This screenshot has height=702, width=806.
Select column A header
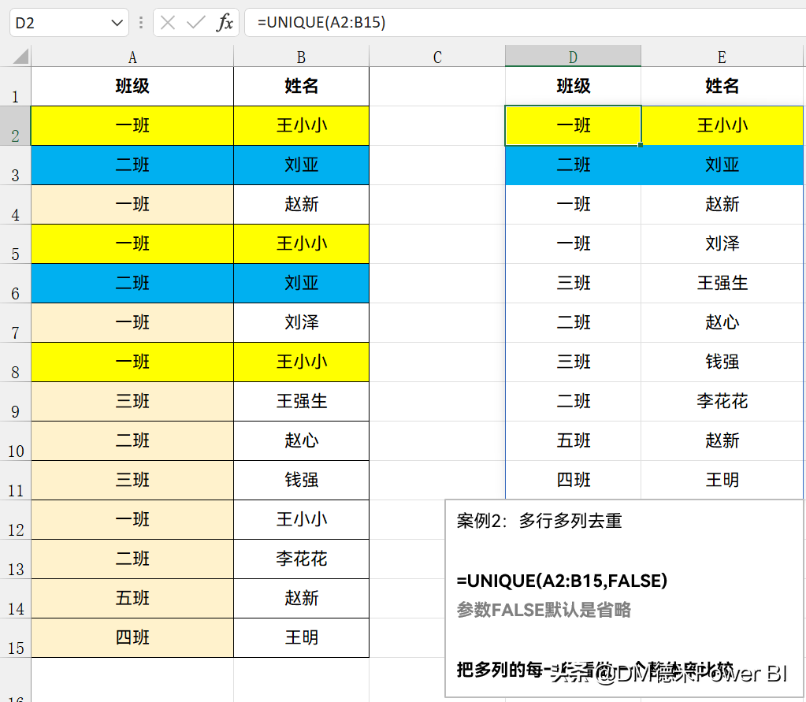(x=132, y=57)
